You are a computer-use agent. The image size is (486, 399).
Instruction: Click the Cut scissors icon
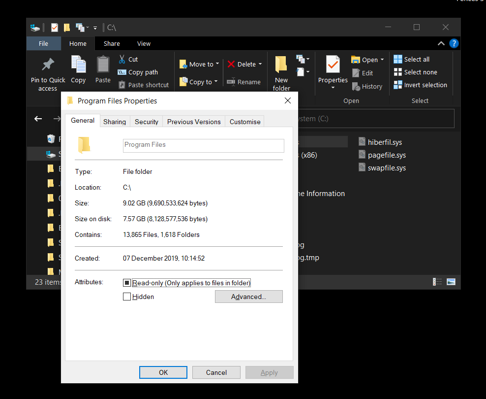[122, 59]
